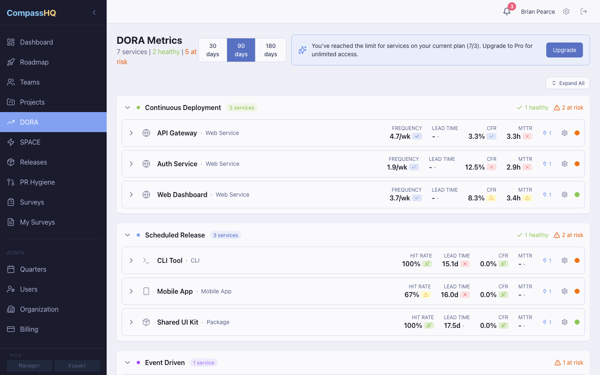
Task: Expand the API Gateway service row
Action: click(131, 133)
